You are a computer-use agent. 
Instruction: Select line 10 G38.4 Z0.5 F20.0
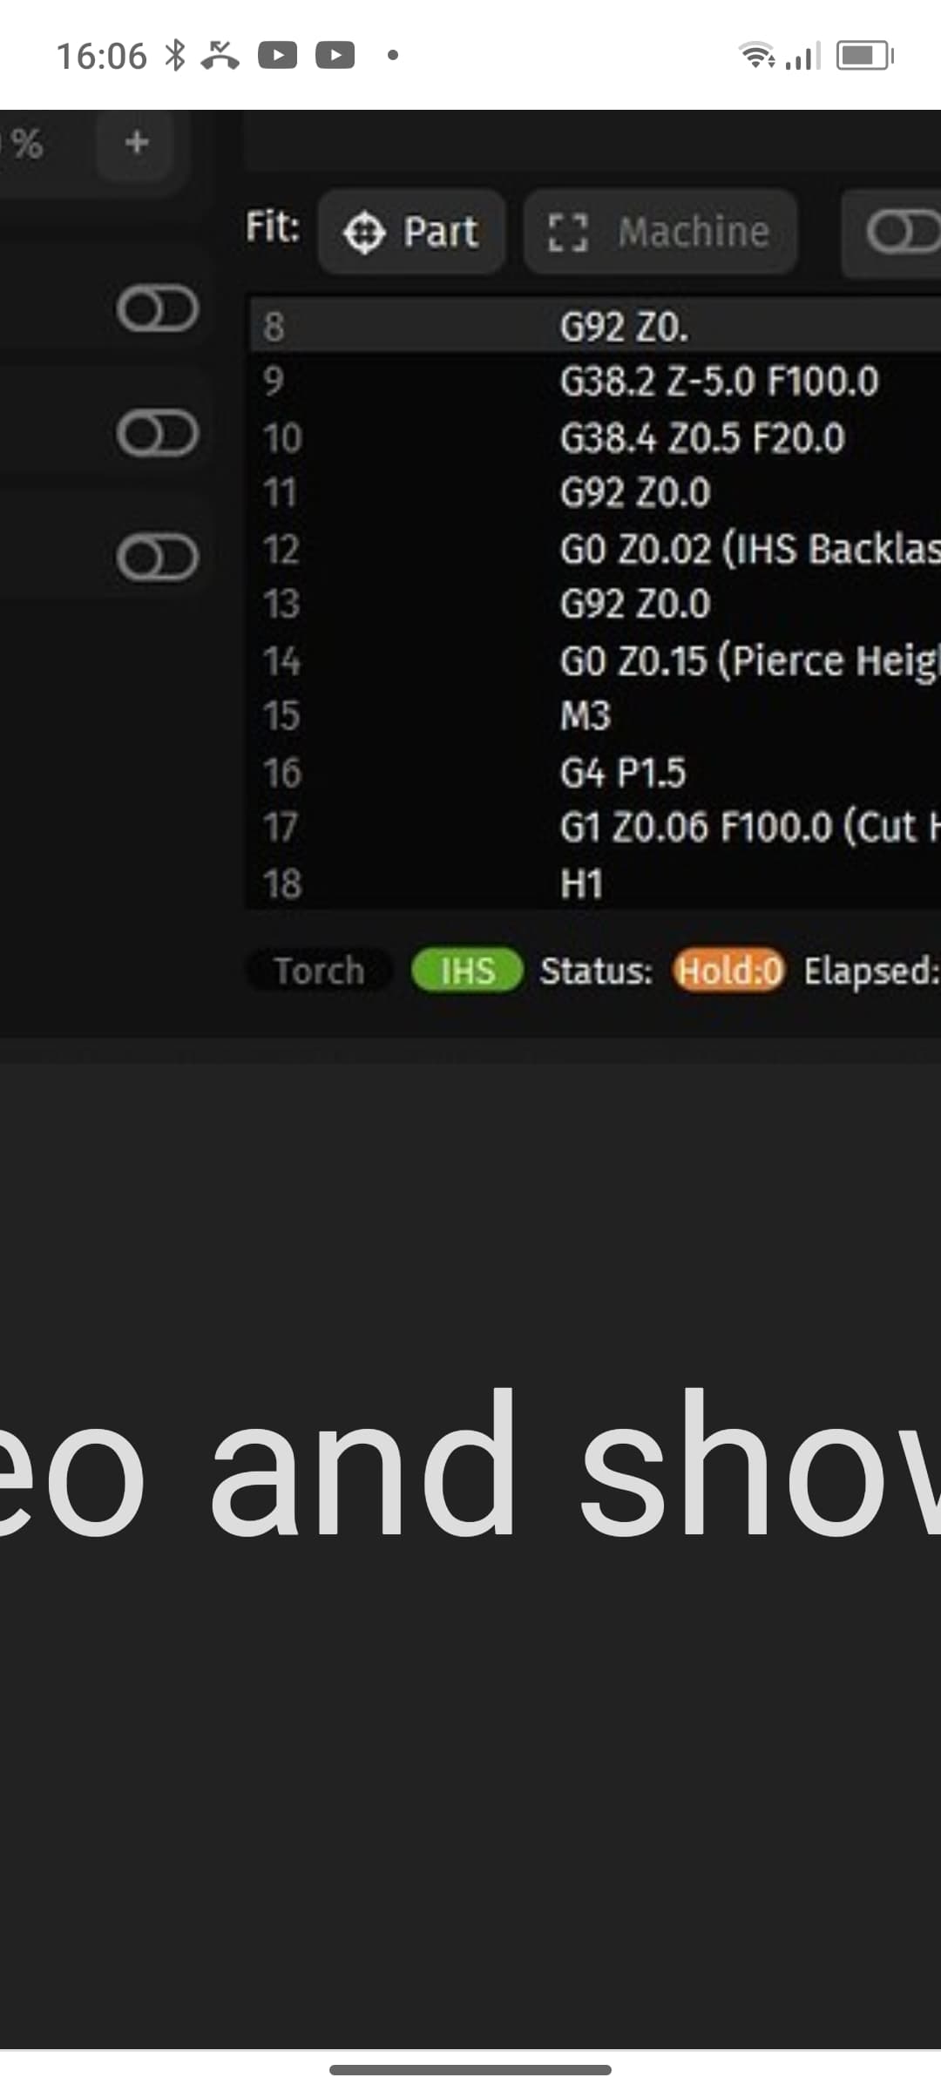tap(595, 437)
